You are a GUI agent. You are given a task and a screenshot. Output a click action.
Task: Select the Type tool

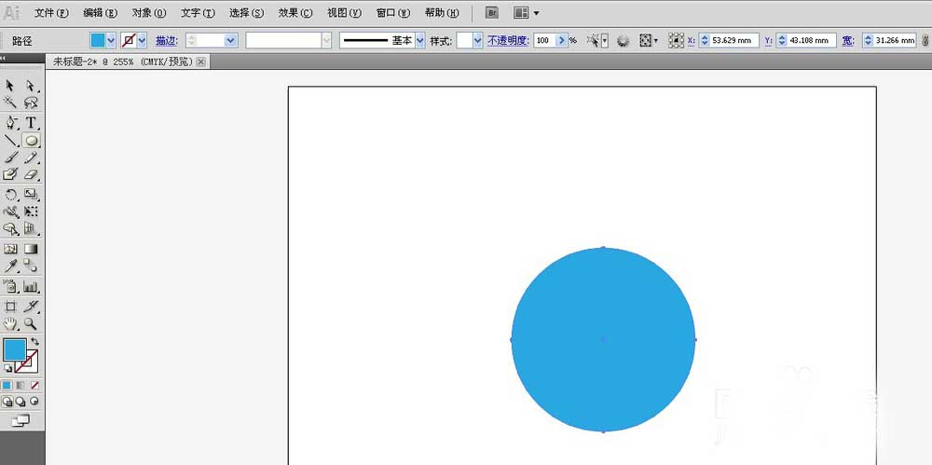(31, 123)
